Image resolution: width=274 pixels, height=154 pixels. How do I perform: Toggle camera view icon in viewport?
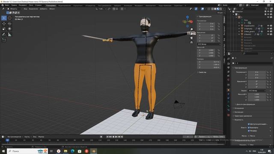click(x=192, y=38)
